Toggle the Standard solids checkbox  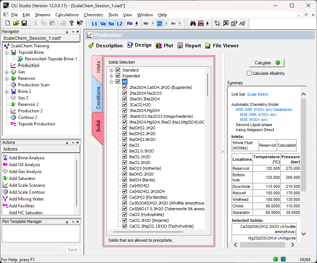pos(118,70)
